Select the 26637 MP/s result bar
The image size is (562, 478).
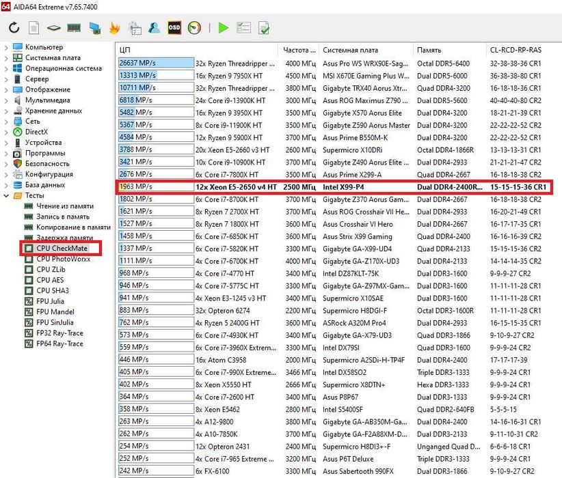click(x=157, y=63)
